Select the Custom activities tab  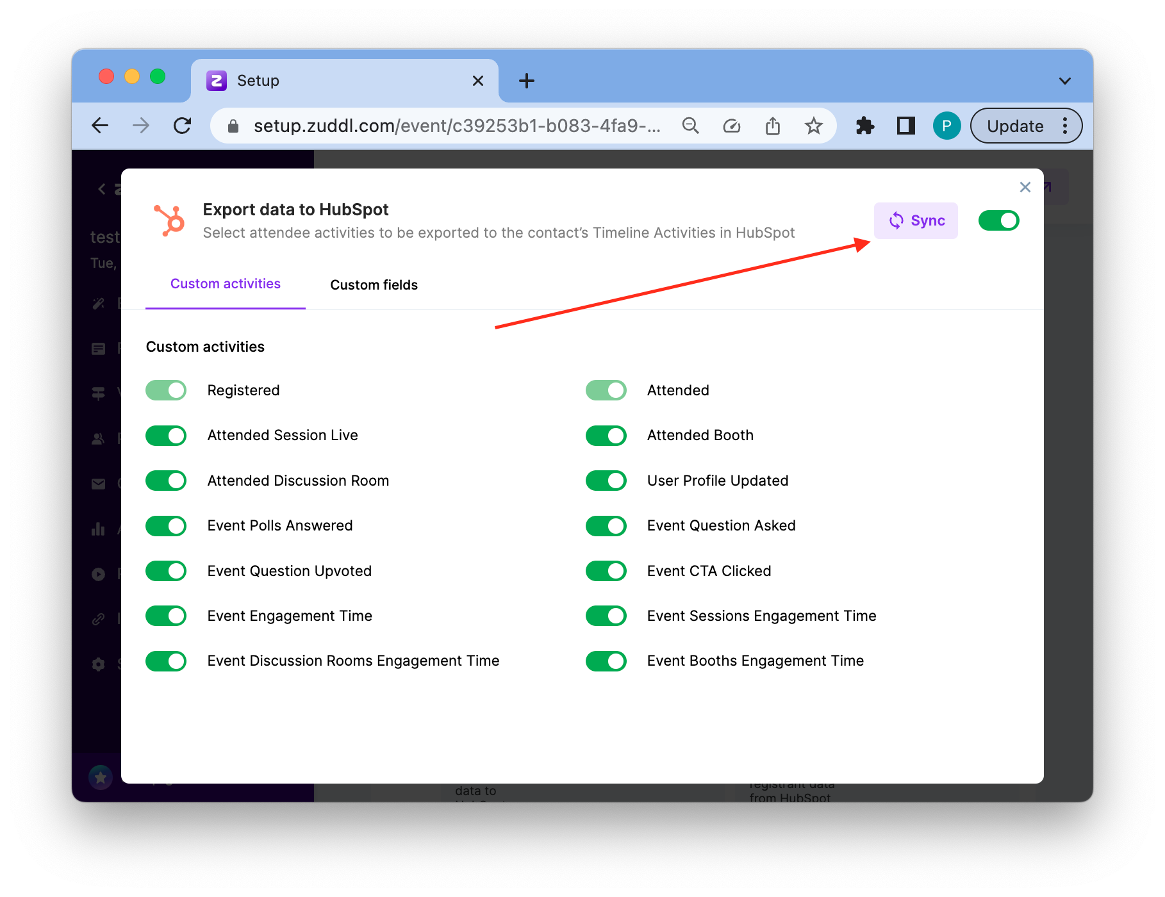click(x=226, y=284)
